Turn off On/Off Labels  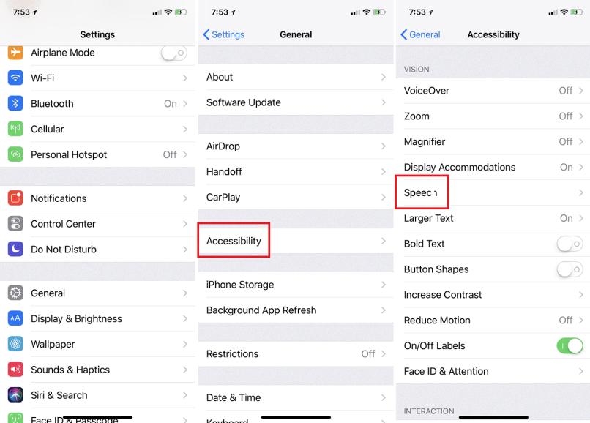[x=570, y=345]
